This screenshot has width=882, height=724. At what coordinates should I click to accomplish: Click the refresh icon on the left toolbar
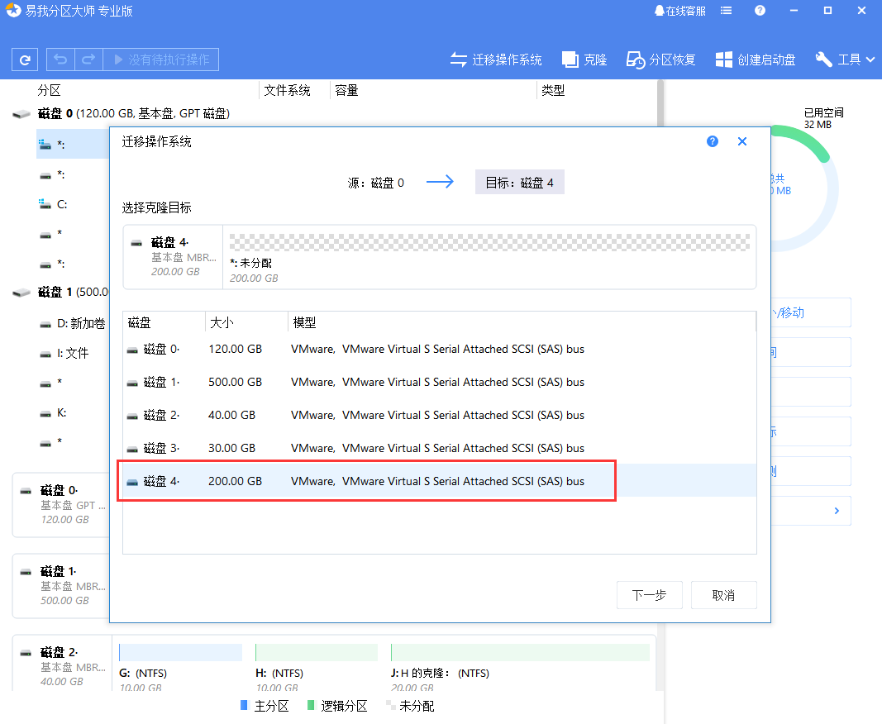coord(24,60)
